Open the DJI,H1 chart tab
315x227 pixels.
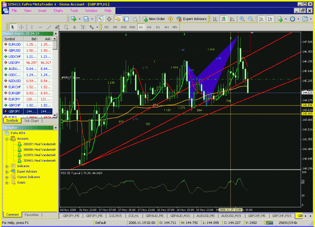coord(134,216)
